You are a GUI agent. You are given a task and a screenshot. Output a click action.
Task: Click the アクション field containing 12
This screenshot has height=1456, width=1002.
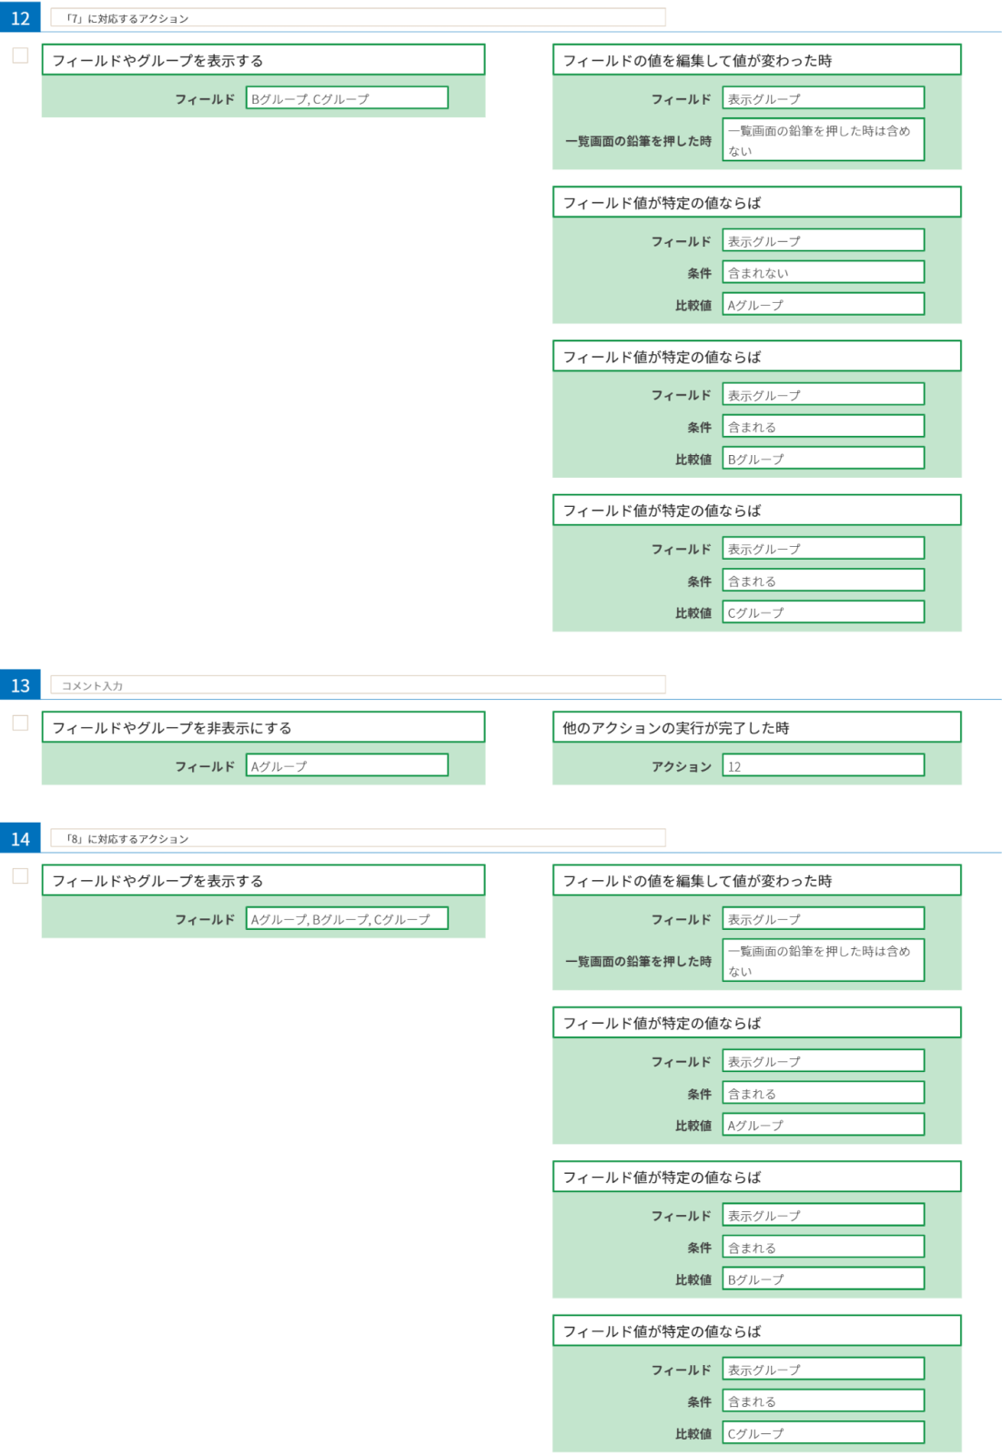[823, 766]
